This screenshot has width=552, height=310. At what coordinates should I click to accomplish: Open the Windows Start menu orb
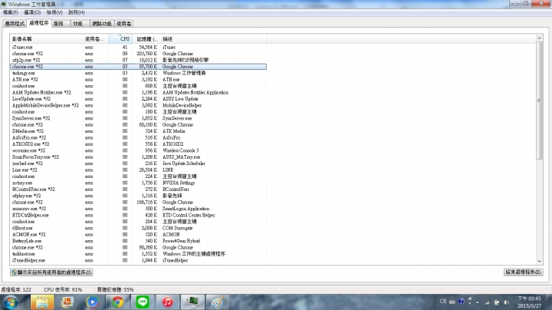10,302
